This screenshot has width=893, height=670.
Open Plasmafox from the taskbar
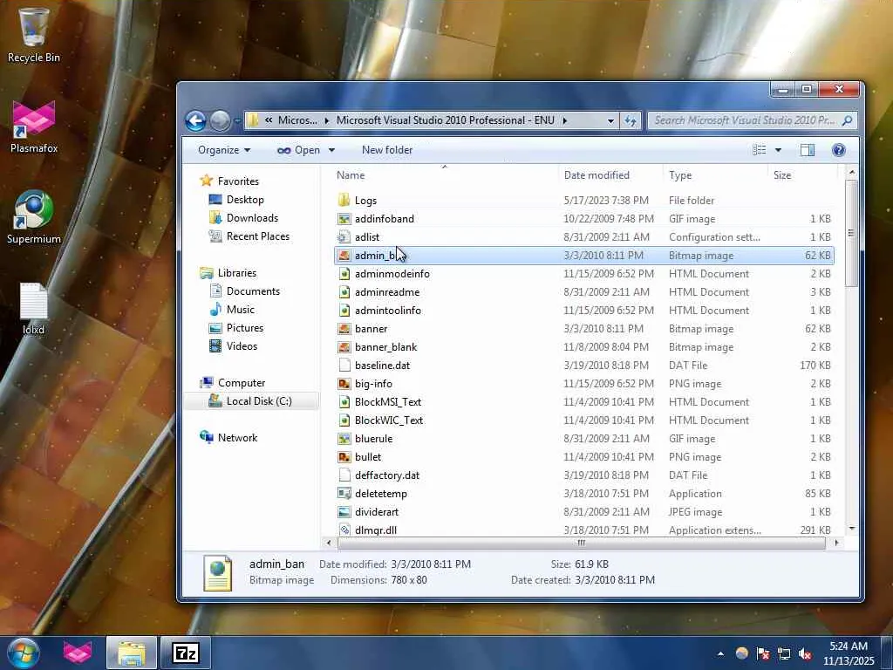[78, 653]
